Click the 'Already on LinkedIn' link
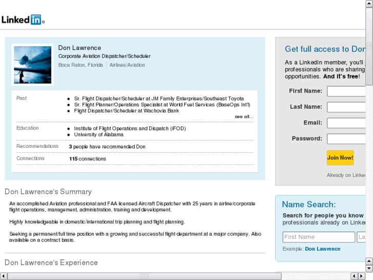Viewport: 373px width, 280px height. (x=346, y=175)
